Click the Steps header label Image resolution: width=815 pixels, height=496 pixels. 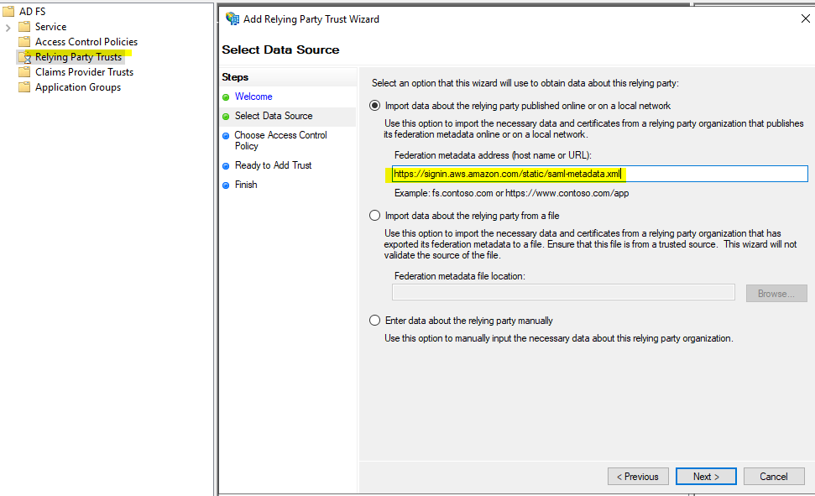tap(235, 77)
